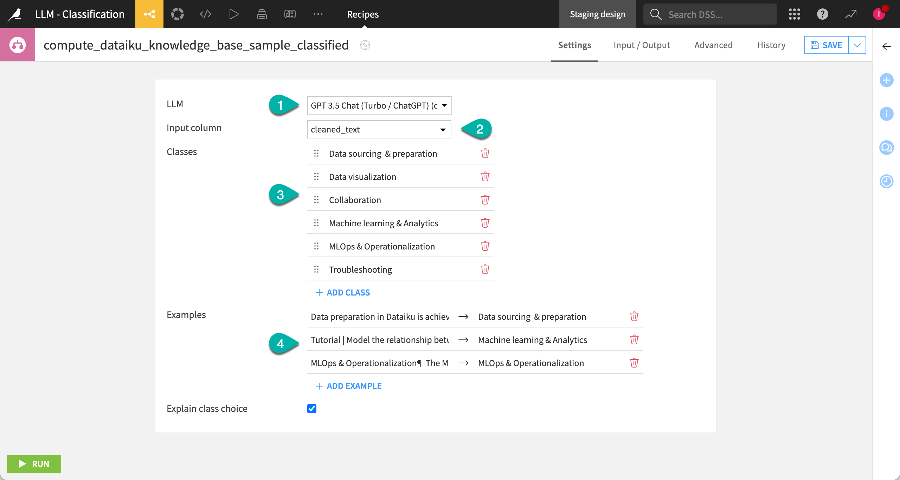The height and width of the screenshot is (480, 900).
Task: Edit example text 'MLOps & Operationalization¶ The M'
Action: [380, 363]
